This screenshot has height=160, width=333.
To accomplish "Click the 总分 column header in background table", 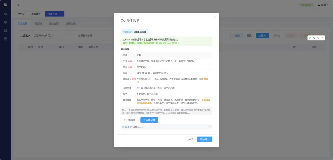I will [x=295, y=47].
